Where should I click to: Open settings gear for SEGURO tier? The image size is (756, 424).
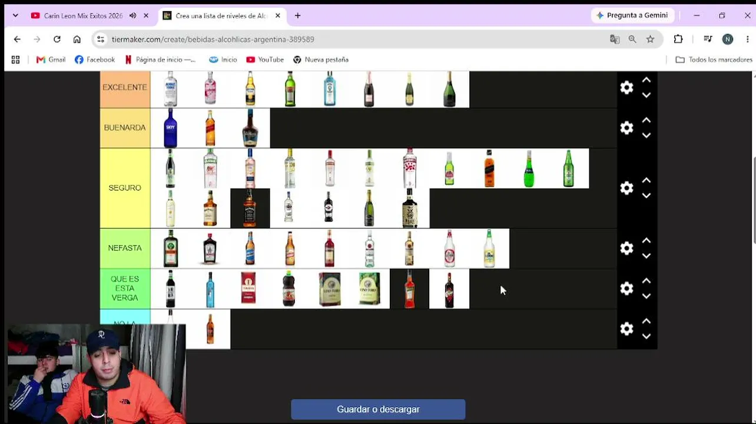626,188
